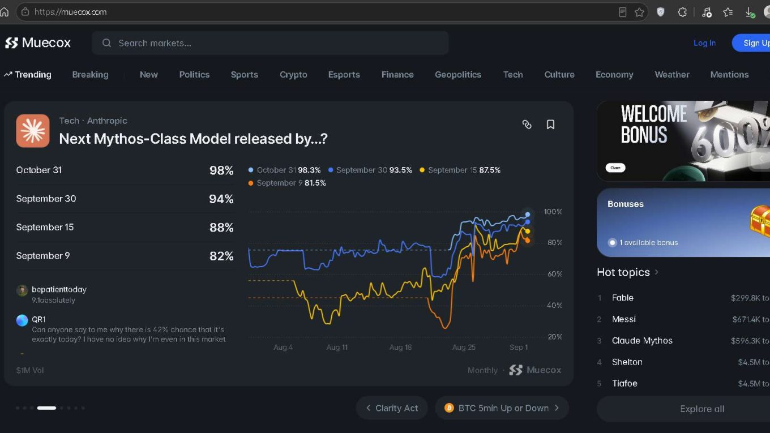770x433 pixels.
Task: Open site info lock icon in address bar
Action: [25, 12]
